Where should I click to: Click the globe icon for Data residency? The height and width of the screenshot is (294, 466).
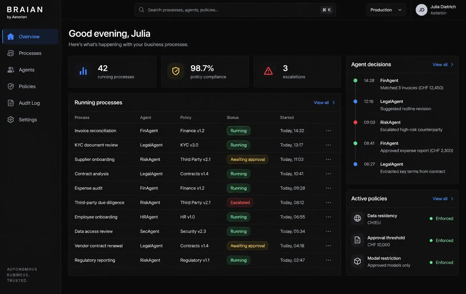(357, 218)
